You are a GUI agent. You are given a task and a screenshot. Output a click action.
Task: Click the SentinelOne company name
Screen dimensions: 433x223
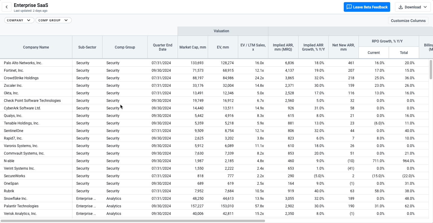(14, 131)
